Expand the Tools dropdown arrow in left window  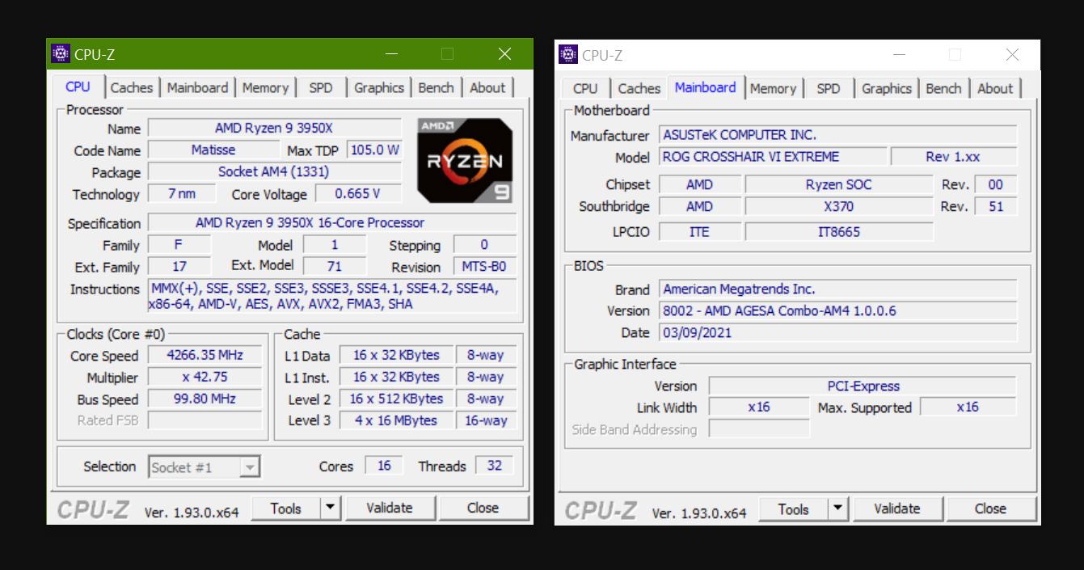pyautogui.click(x=330, y=508)
